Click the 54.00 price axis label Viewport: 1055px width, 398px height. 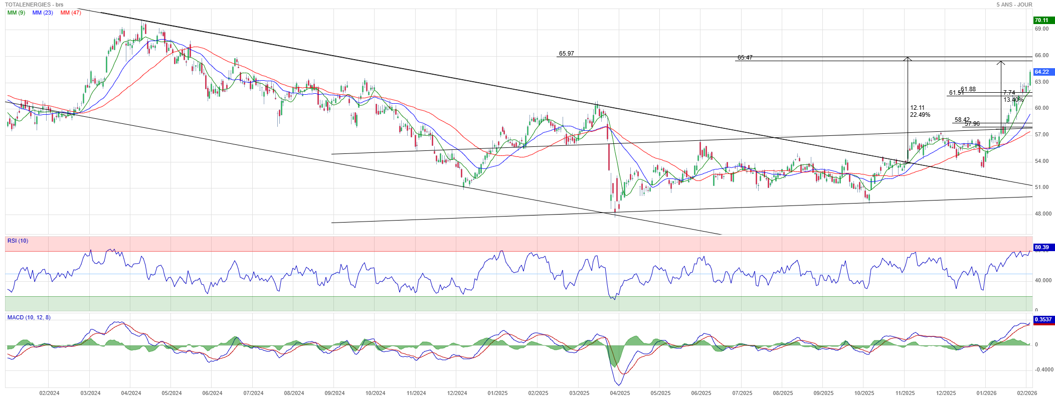(x=1041, y=161)
